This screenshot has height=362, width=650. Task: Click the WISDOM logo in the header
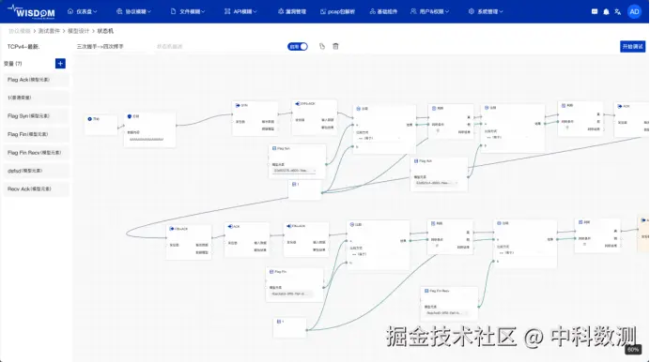pos(31,11)
